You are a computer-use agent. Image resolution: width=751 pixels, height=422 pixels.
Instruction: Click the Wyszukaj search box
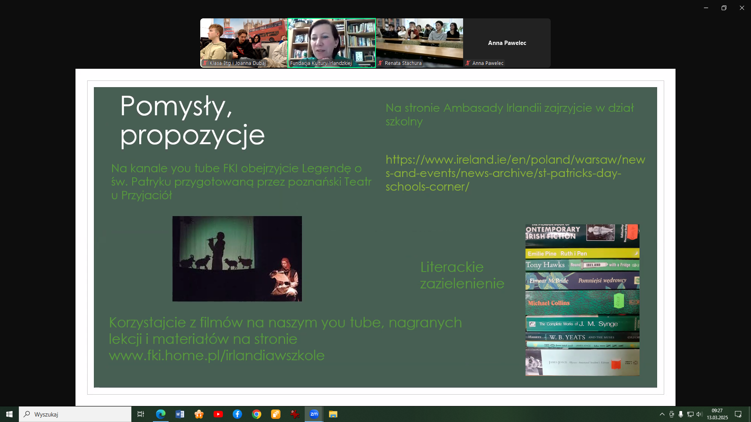[x=75, y=414]
